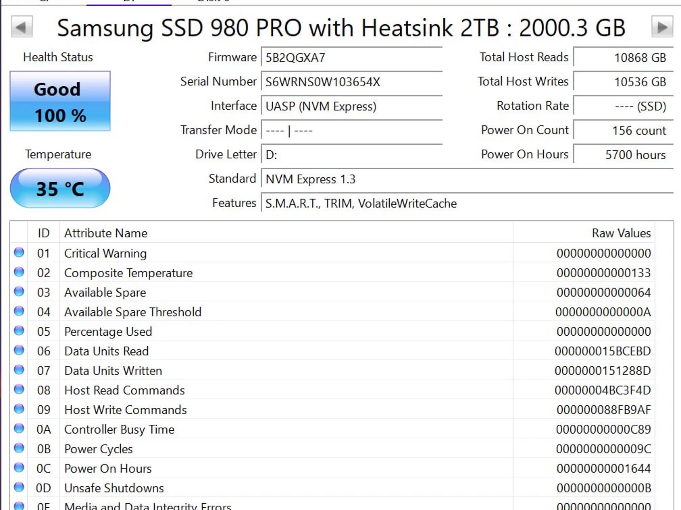Click raw value 0000000000000A
Image resolution: width=681 pixels, height=510 pixels.
click(x=603, y=312)
